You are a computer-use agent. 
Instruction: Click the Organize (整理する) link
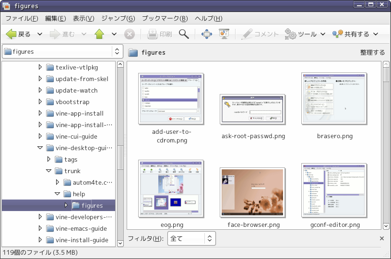click(372, 52)
